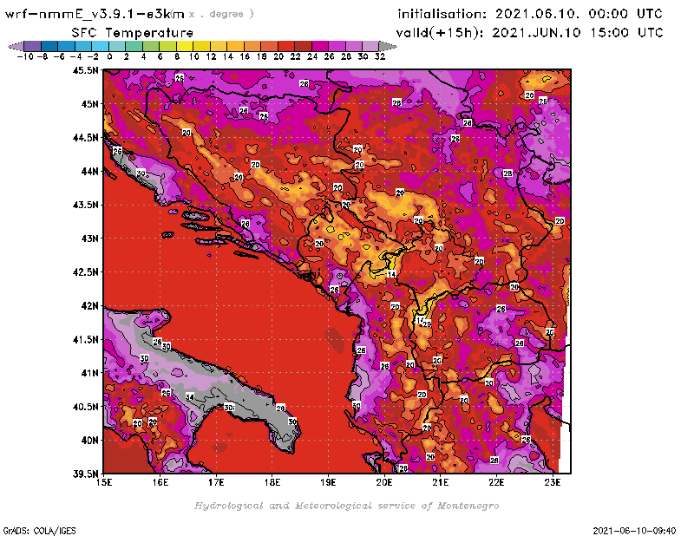Click the 45N latitude label

(89, 104)
